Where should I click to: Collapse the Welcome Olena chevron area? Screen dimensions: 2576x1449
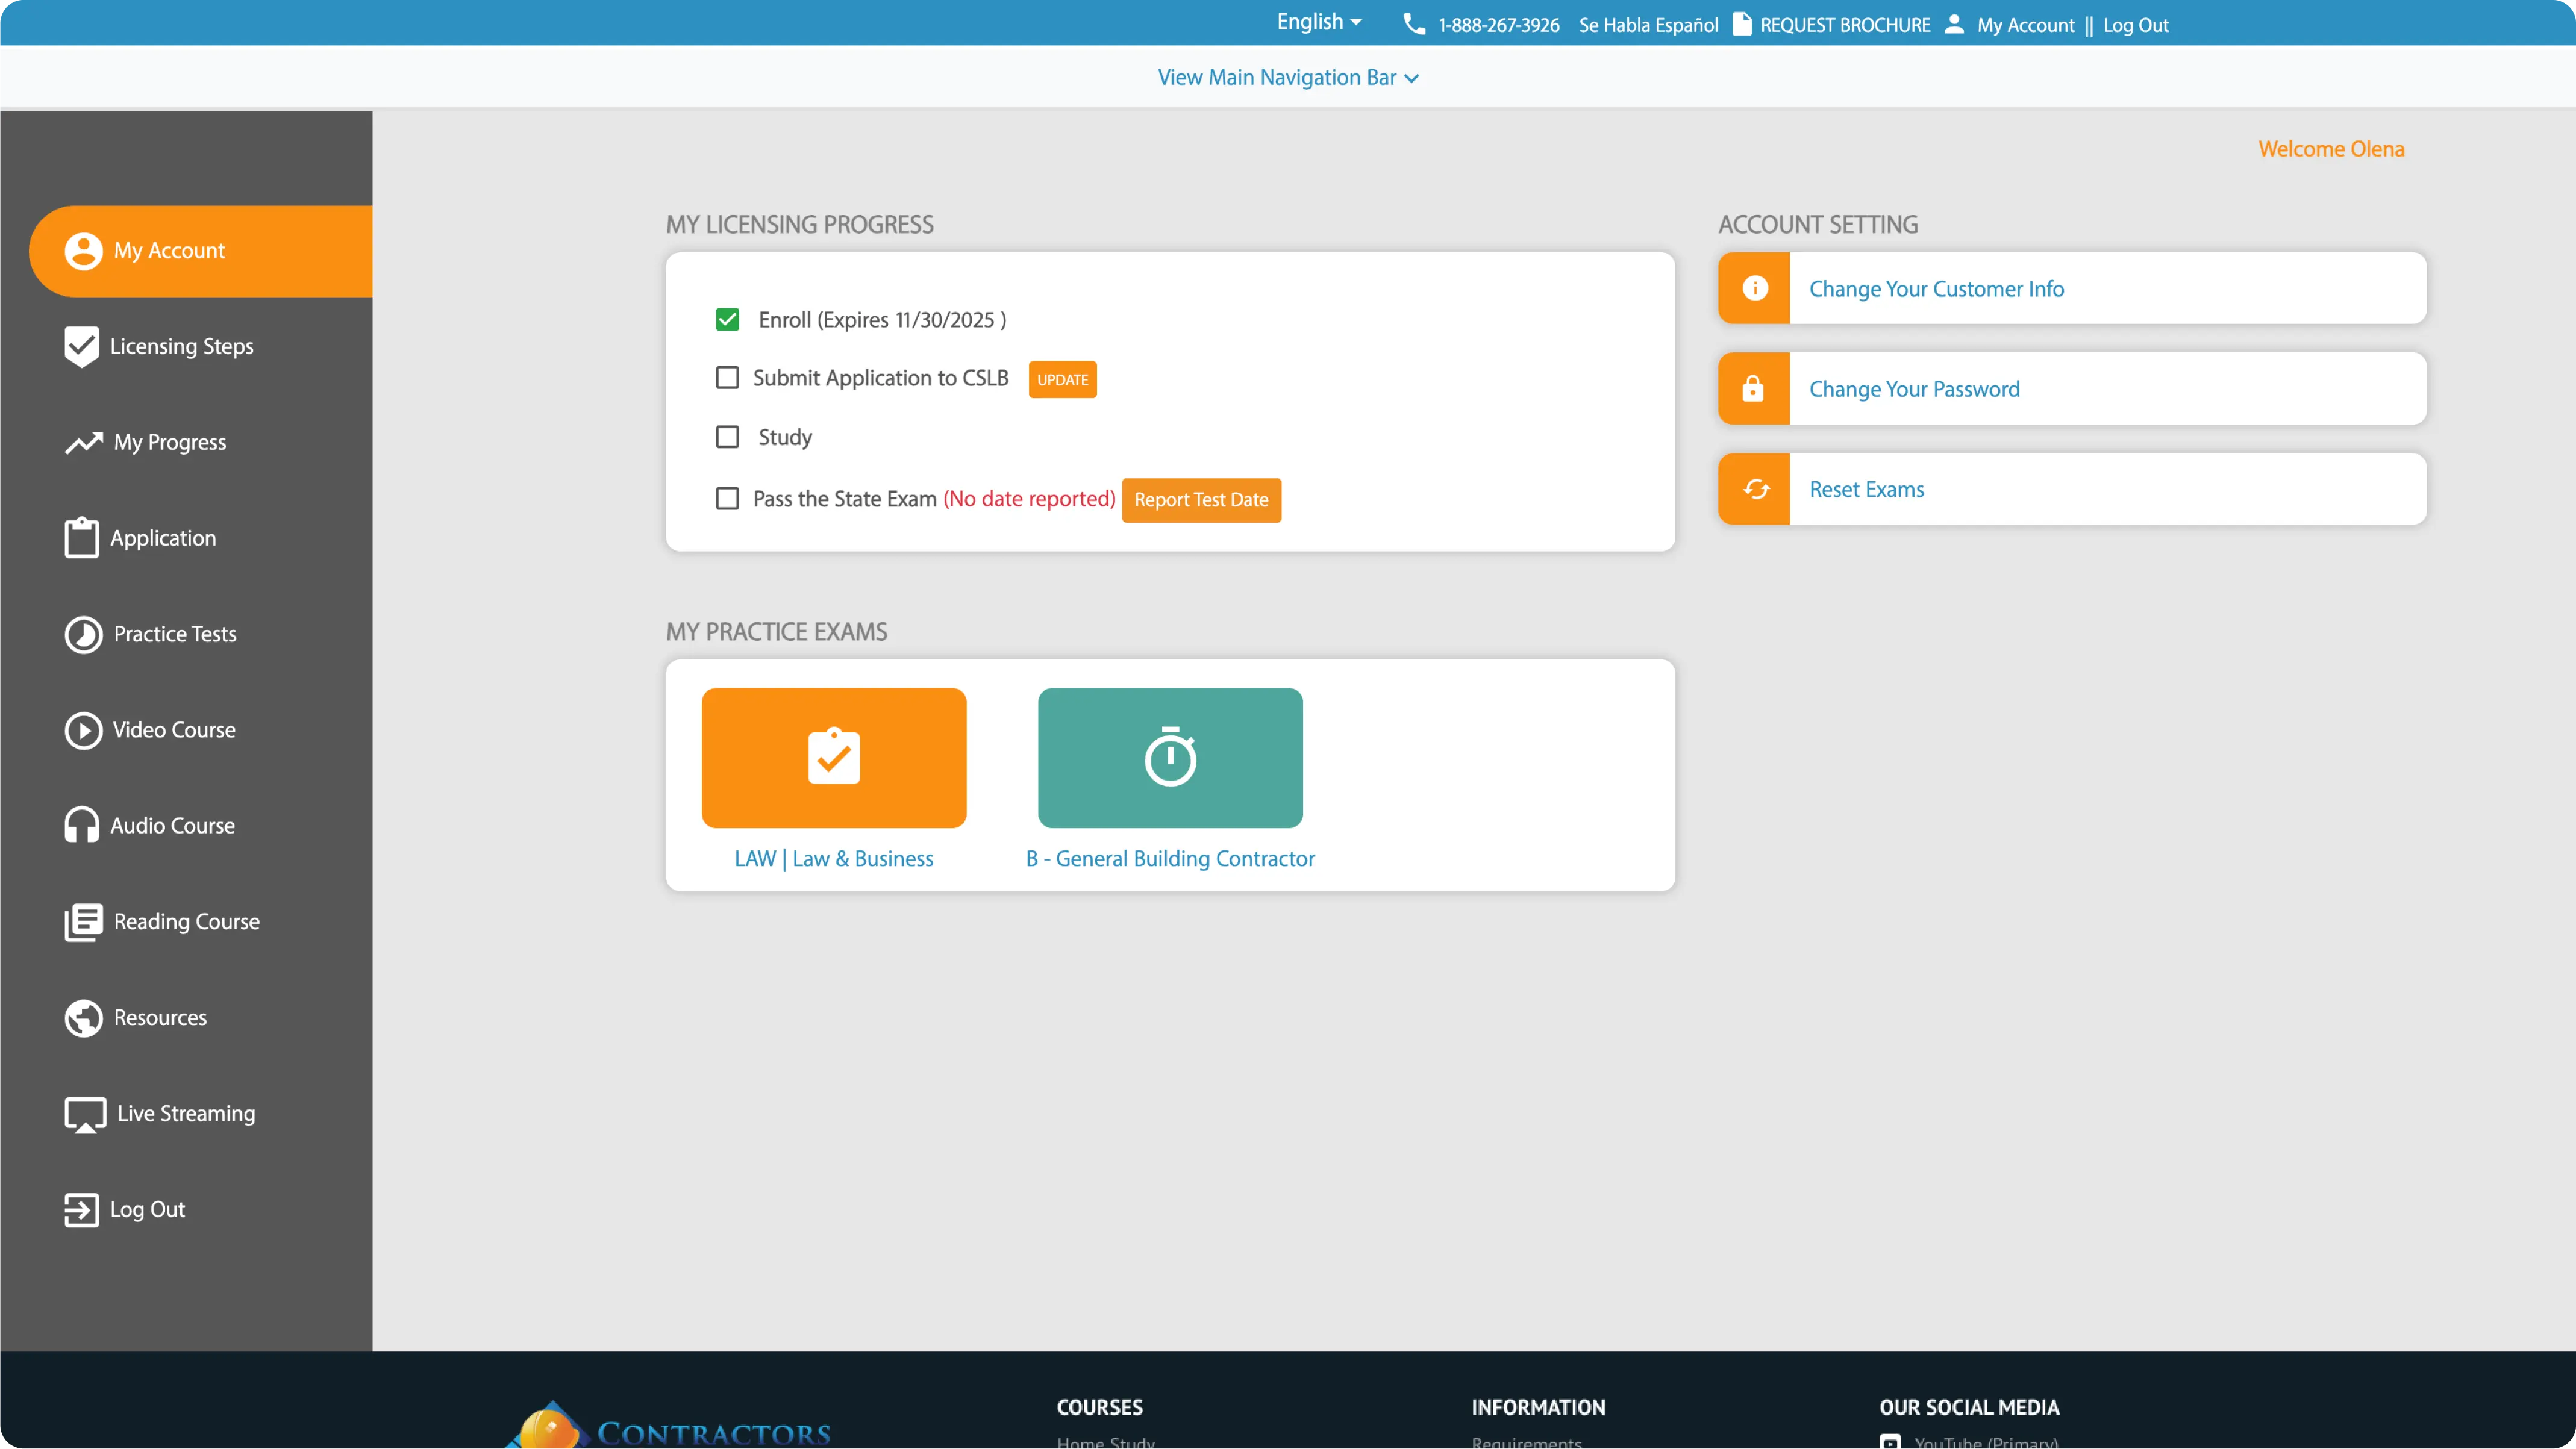(2332, 148)
